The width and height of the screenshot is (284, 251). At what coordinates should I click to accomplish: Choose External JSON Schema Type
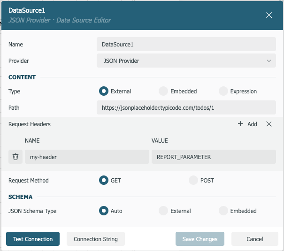pyautogui.click(x=163, y=211)
